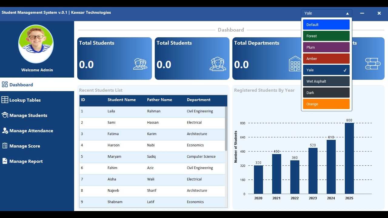Click the Recent Students List heading
This screenshot has height=218, width=388.
pyautogui.click(x=101, y=90)
